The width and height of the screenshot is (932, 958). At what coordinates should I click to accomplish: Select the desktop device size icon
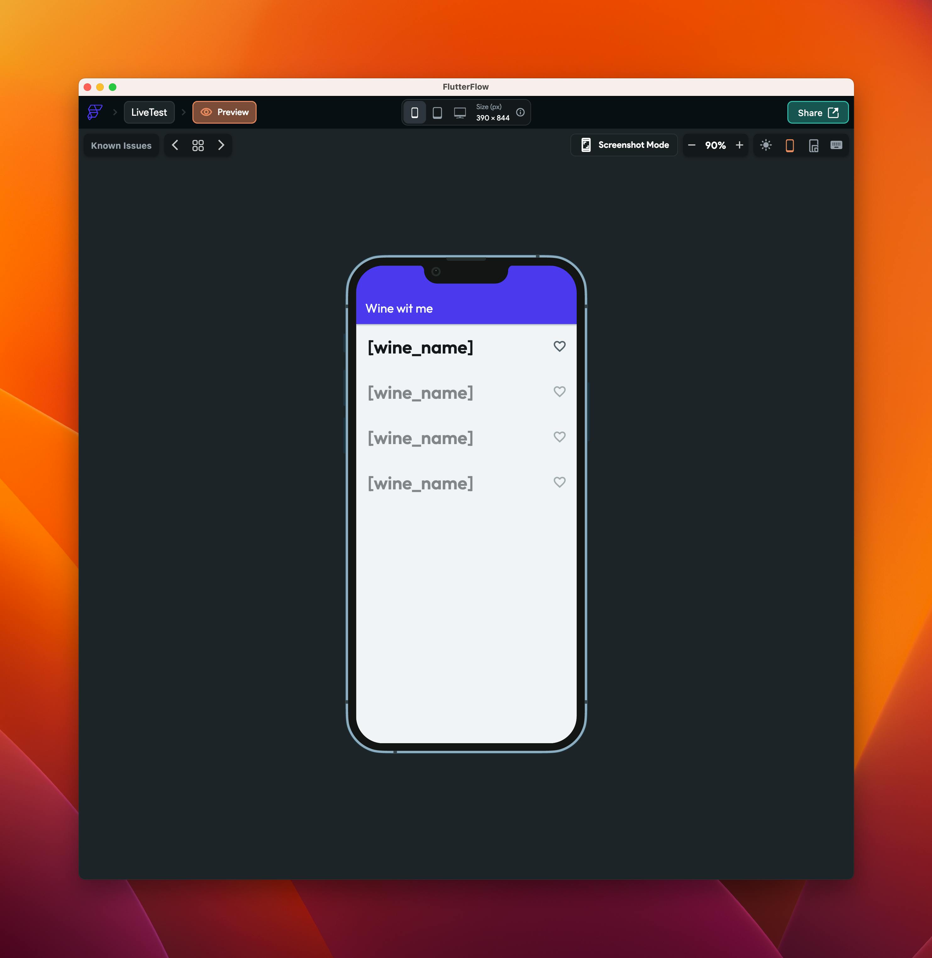(460, 113)
